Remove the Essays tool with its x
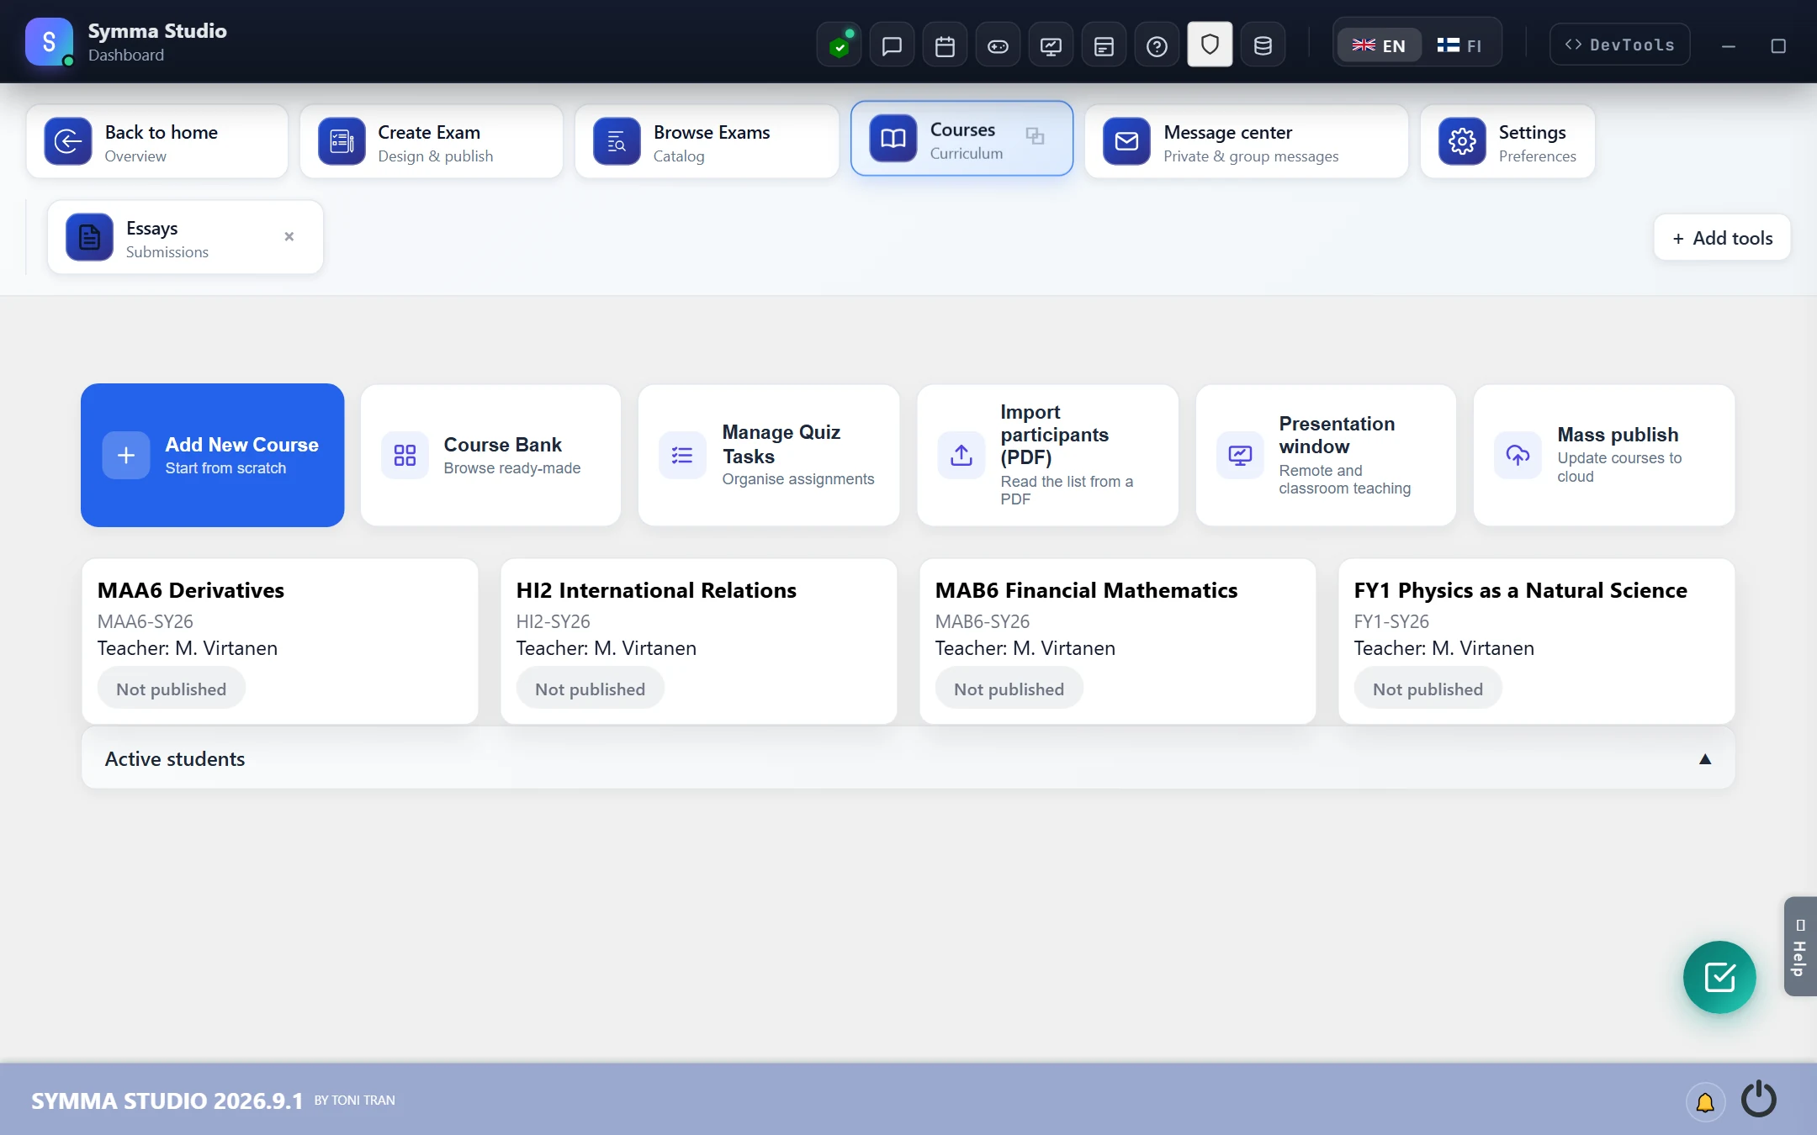Screen dimensions: 1817x1135 pos(289,237)
